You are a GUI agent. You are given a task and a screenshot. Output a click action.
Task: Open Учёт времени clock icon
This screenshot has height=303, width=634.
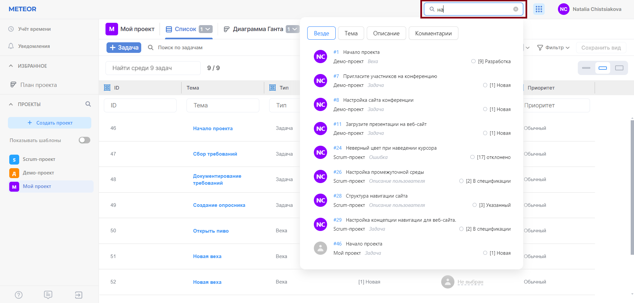(x=11, y=29)
